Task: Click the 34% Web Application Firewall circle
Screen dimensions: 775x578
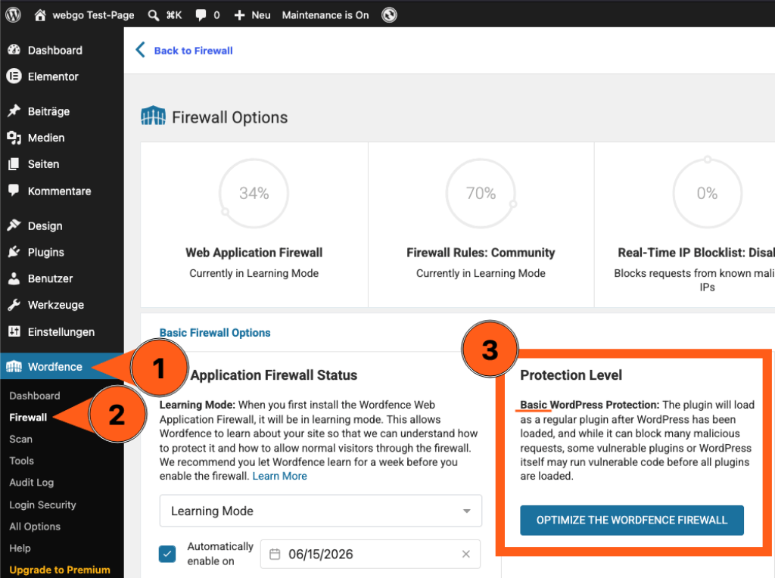Action: coord(254,193)
